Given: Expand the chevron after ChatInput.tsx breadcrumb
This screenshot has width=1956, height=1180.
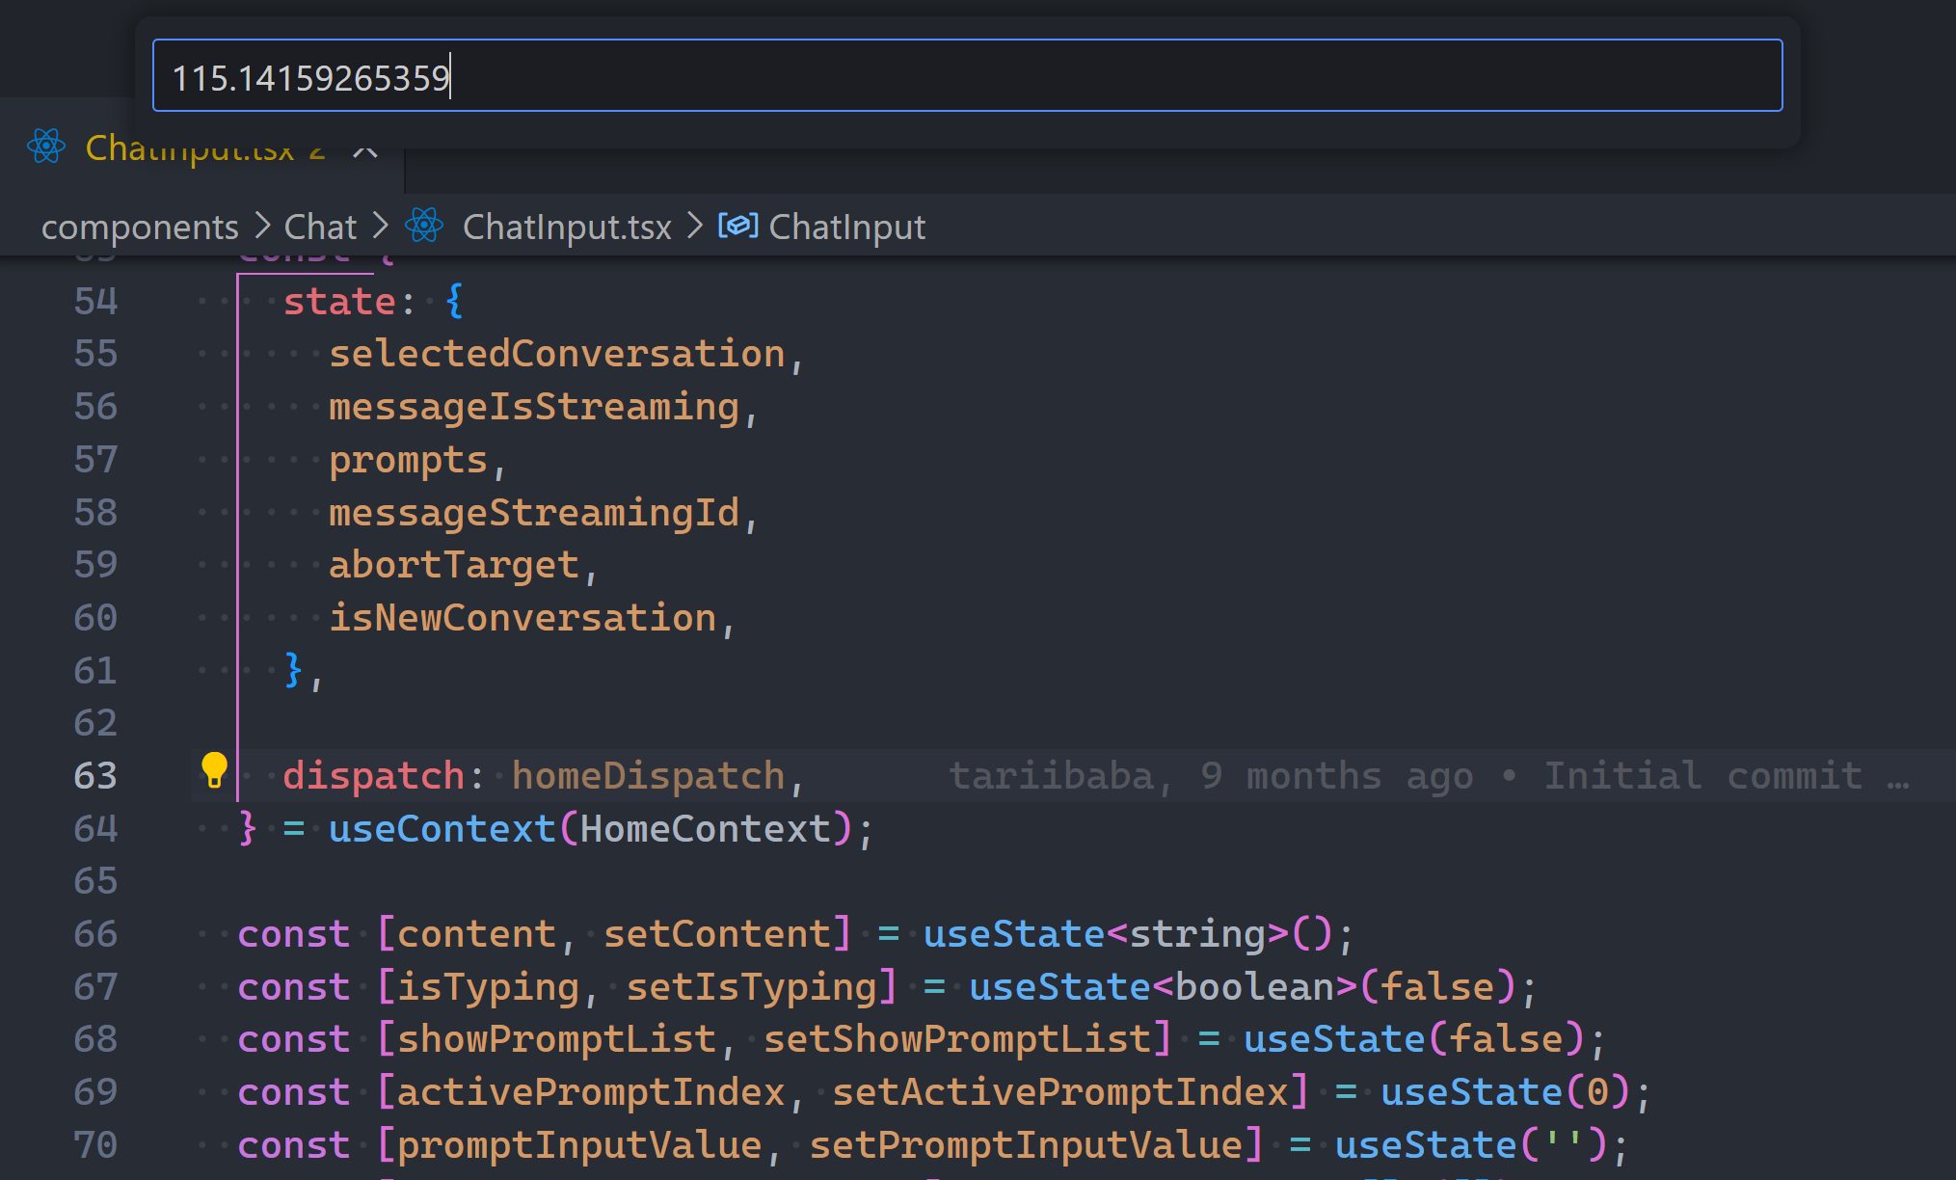Looking at the screenshot, I should (x=695, y=227).
